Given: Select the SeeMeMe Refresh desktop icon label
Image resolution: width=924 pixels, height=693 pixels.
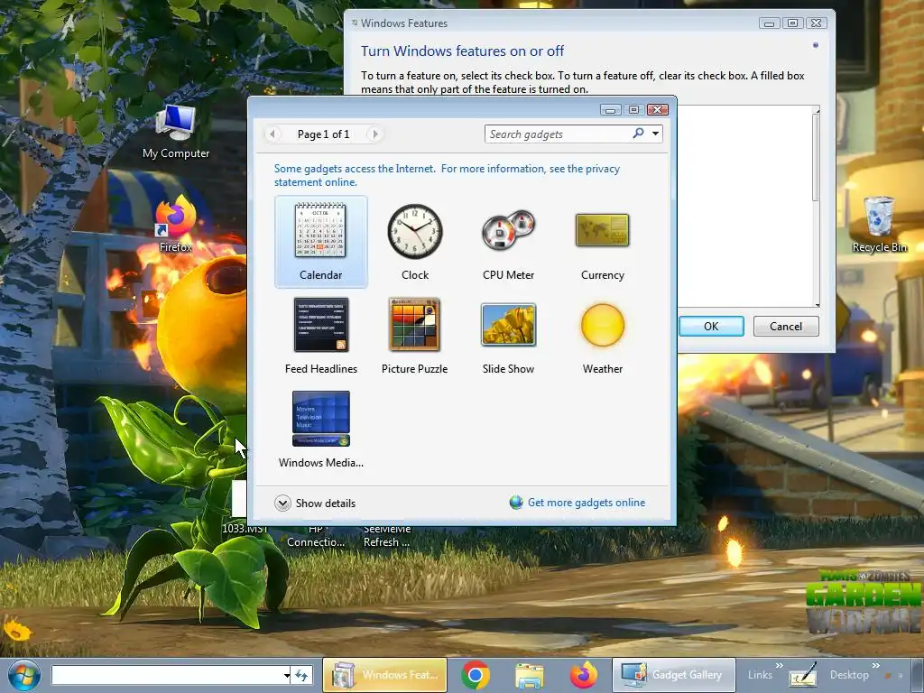Looking at the screenshot, I should 386,536.
